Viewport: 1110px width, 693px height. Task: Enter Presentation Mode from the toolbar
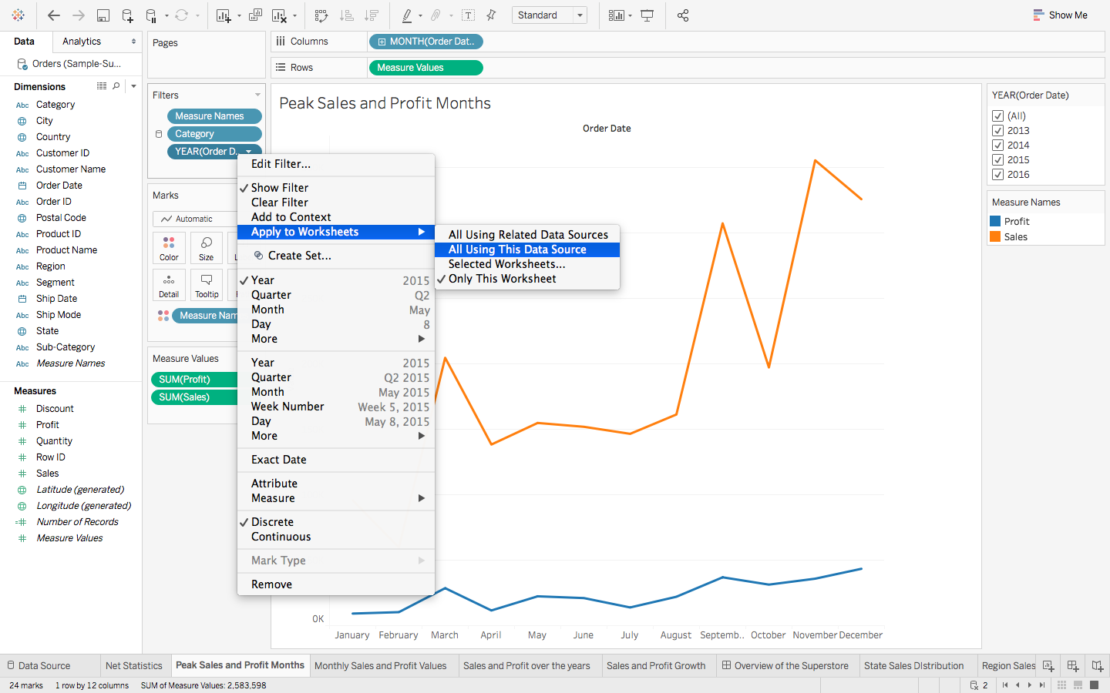(646, 15)
